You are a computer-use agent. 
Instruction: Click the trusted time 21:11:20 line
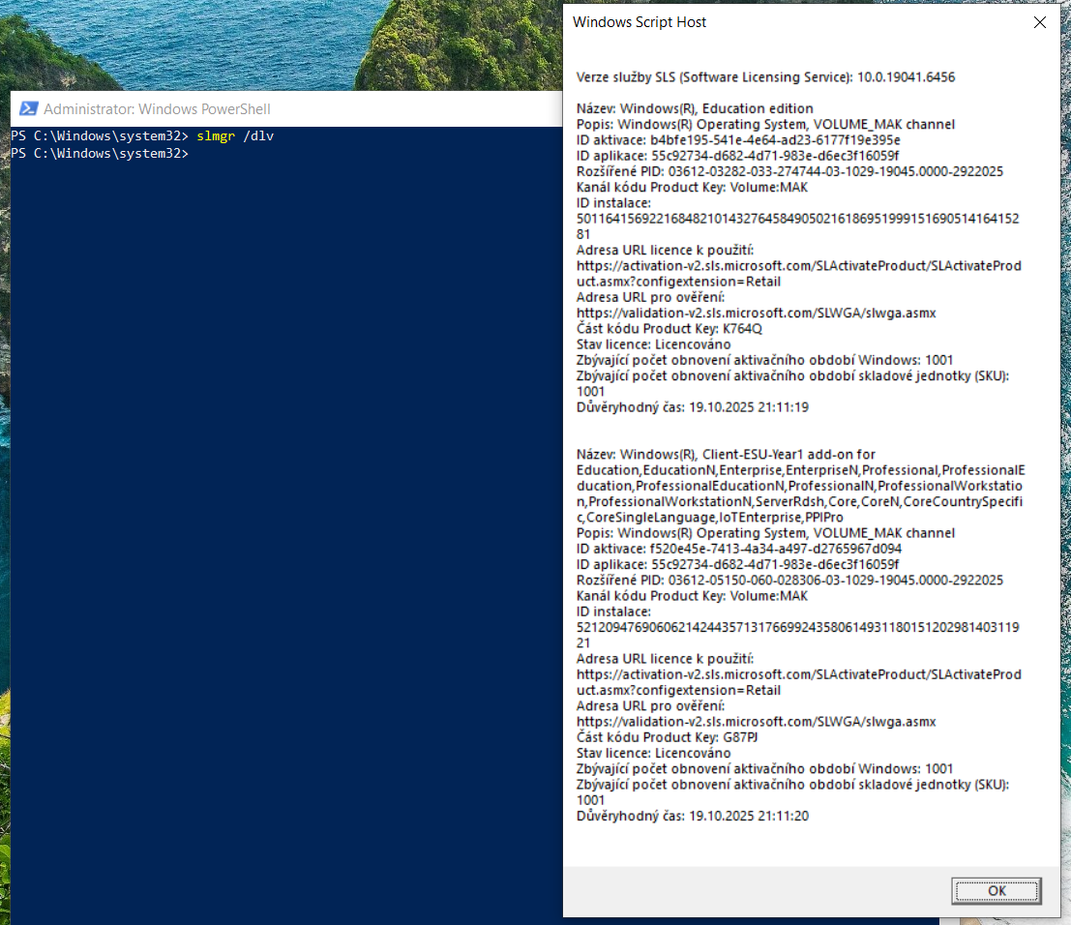(x=692, y=816)
